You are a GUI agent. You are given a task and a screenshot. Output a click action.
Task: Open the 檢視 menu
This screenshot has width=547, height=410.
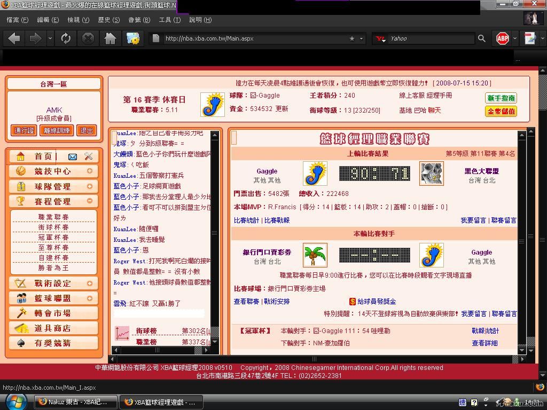point(78,20)
